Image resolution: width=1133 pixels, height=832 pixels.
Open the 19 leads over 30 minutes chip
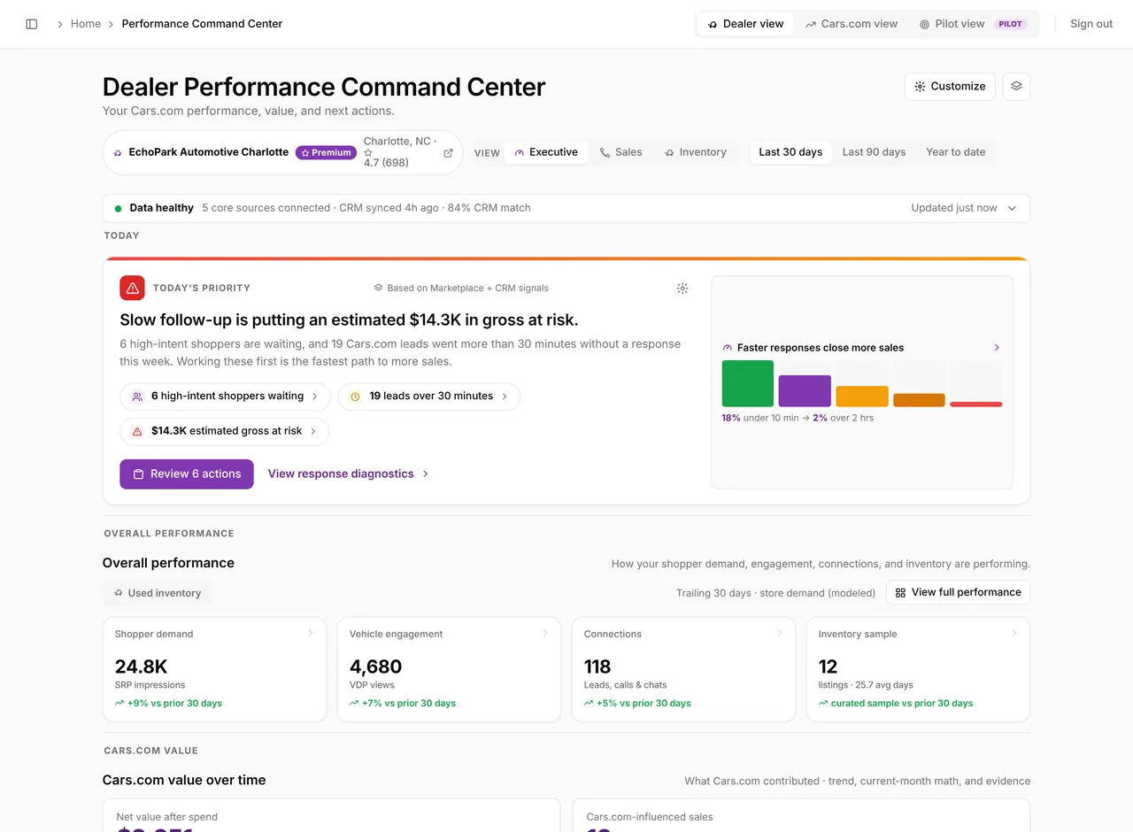click(429, 397)
